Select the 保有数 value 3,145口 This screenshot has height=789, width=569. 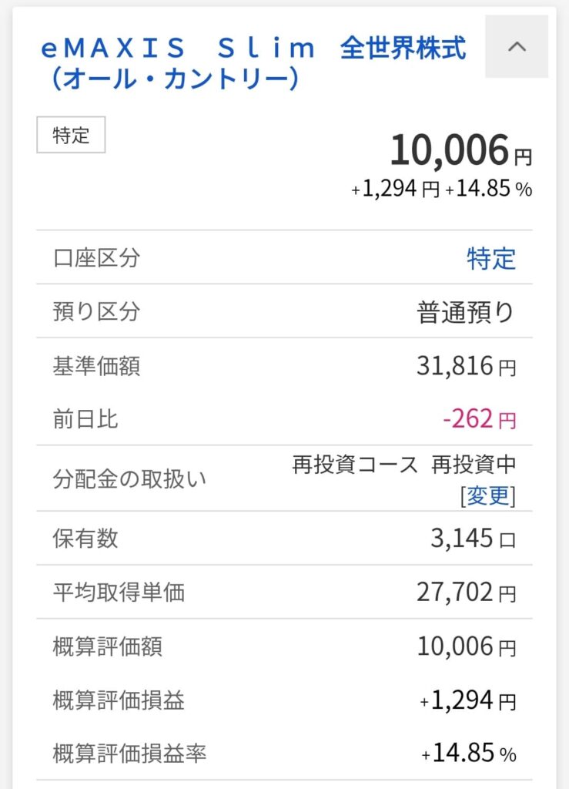tap(473, 539)
